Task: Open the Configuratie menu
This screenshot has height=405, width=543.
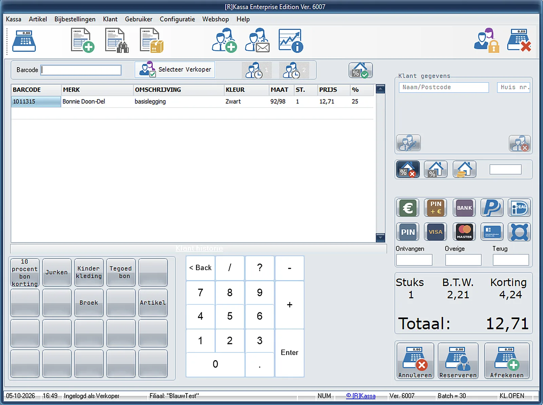Action: (177, 19)
